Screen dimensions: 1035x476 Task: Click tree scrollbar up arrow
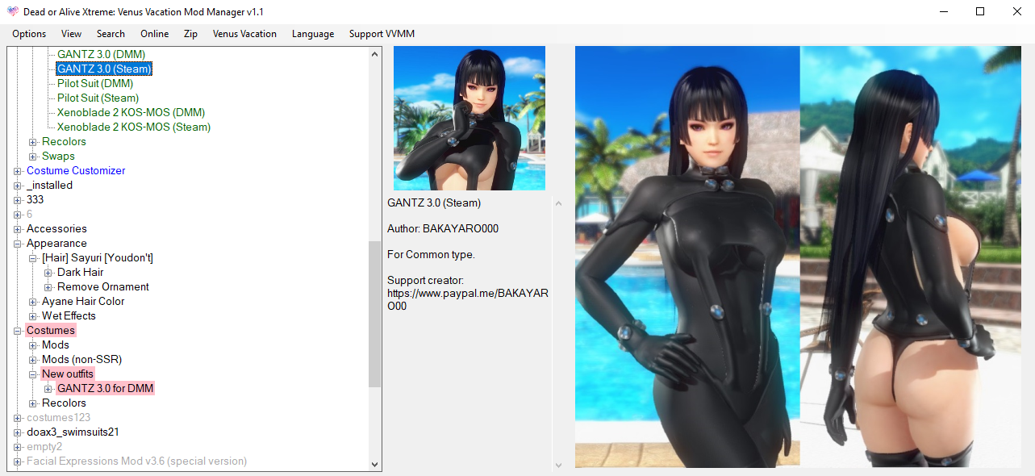(374, 54)
